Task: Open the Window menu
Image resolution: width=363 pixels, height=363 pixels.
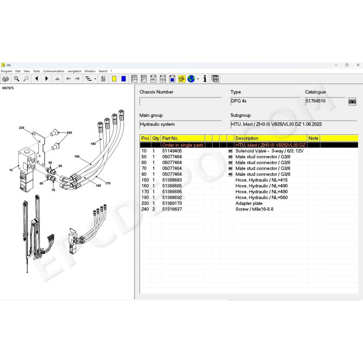Action: (x=90, y=71)
